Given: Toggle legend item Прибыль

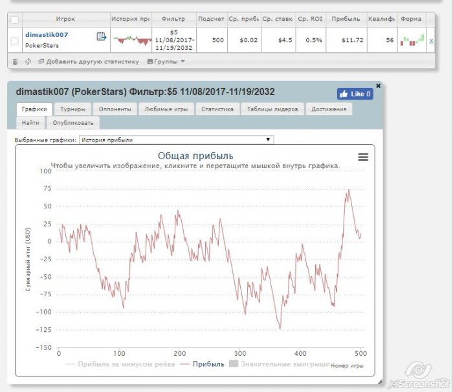Looking at the screenshot, I should pyautogui.click(x=202, y=364).
